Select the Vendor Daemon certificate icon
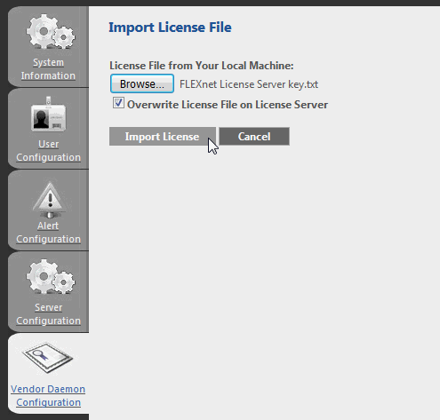This screenshot has height=420, width=440. [x=48, y=358]
